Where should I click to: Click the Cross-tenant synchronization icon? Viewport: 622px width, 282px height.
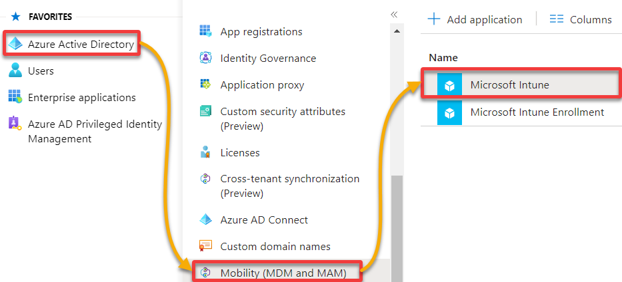[x=205, y=179]
